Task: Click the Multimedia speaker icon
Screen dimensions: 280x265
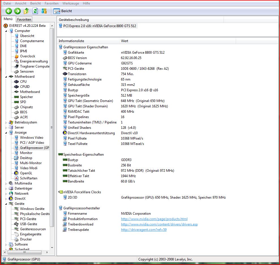Action: [x=11, y=183]
